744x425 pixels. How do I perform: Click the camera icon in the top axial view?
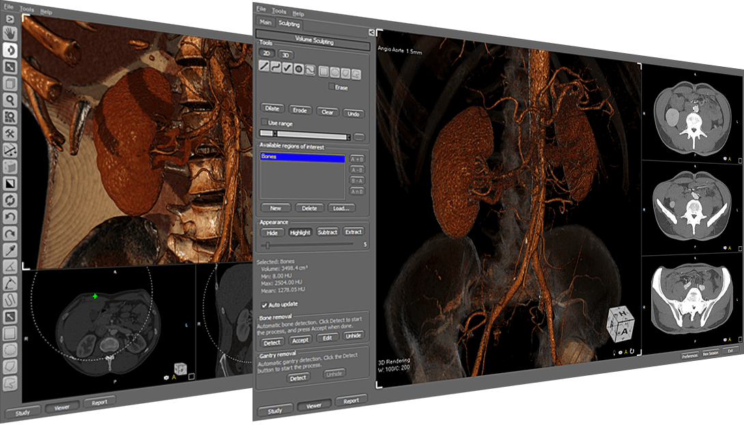pyautogui.click(x=725, y=158)
